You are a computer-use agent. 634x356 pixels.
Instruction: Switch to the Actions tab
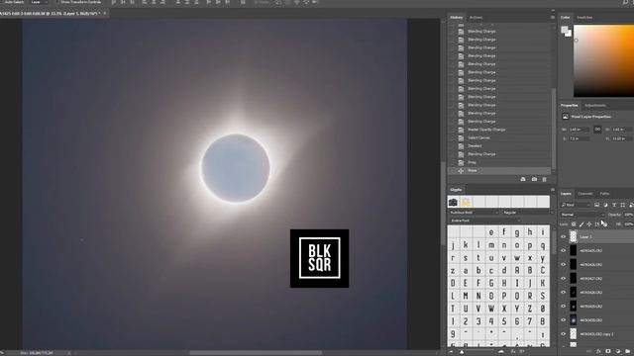(475, 18)
